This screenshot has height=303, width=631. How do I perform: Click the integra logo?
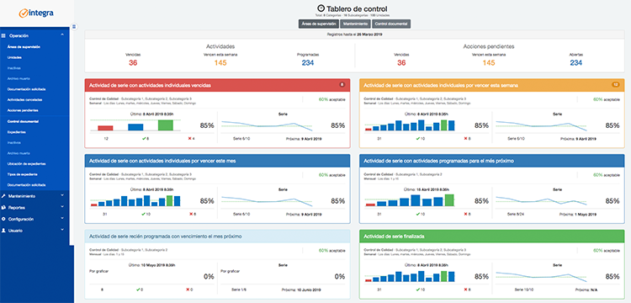(36, 13)
